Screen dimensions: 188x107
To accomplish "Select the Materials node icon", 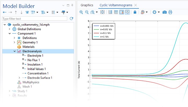I will click(x=19, y=47).
